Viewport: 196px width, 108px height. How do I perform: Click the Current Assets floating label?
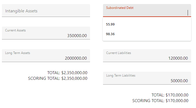coord(15,30)
